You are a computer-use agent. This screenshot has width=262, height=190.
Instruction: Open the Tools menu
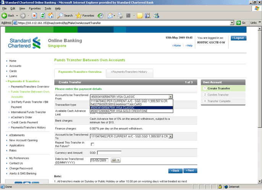pyautogui.click(x=48, y=8)
